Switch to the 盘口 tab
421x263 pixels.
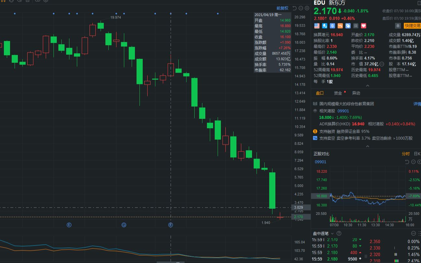click(x=320, y=93)
